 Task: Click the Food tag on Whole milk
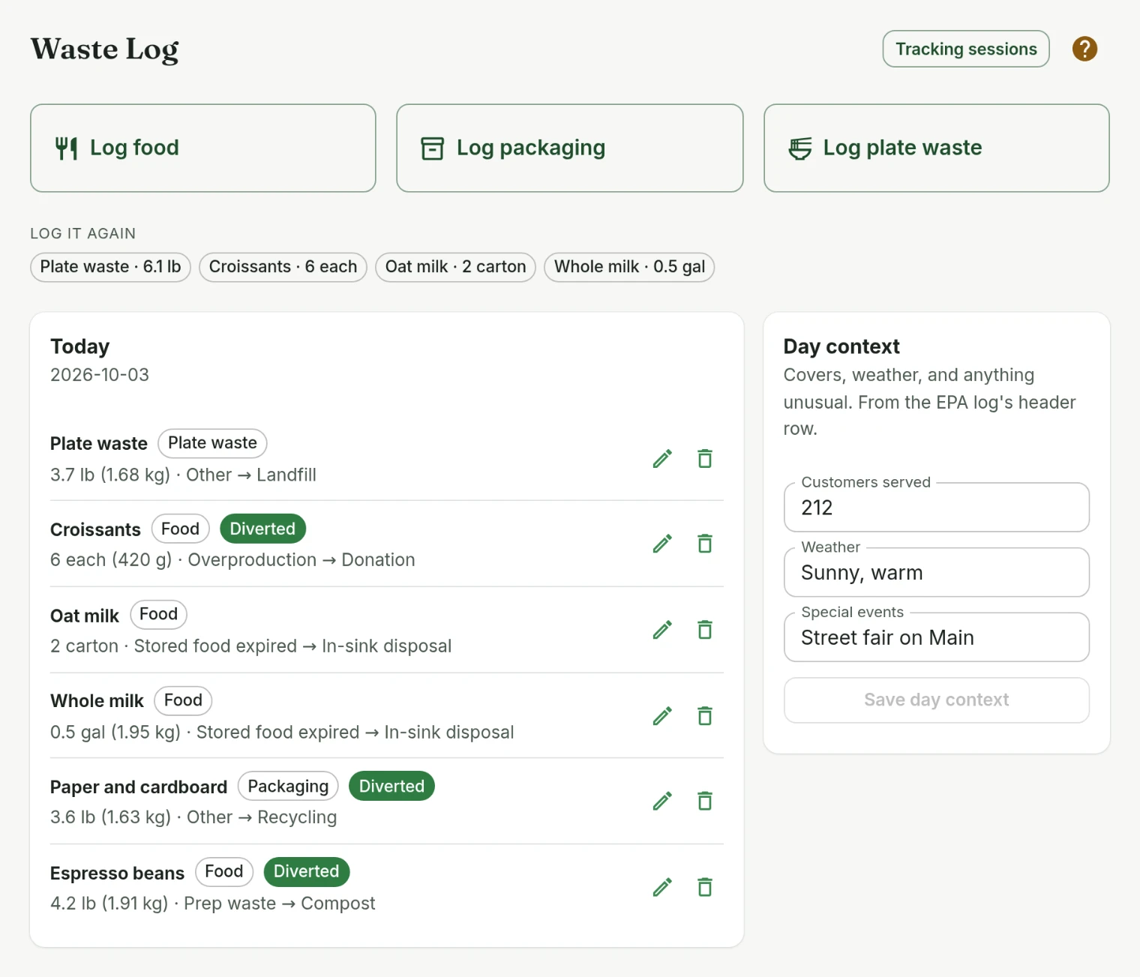tap(183, 700)
